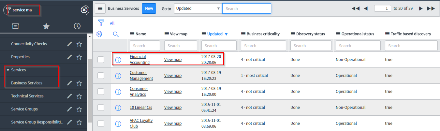This screenshot has width=440, height=131.
Task: Click the navigator vertical scrollbar
Action: [x=90, y=91]
